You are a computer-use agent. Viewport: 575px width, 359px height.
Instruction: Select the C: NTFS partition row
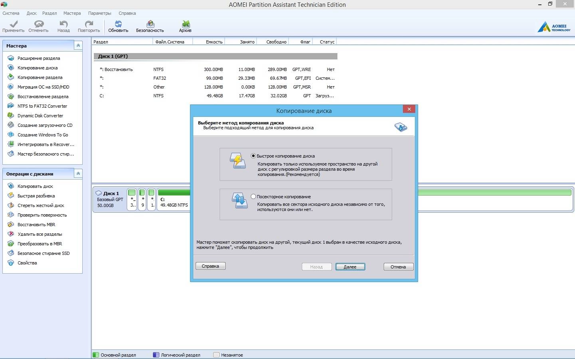(x=216, y=96)
